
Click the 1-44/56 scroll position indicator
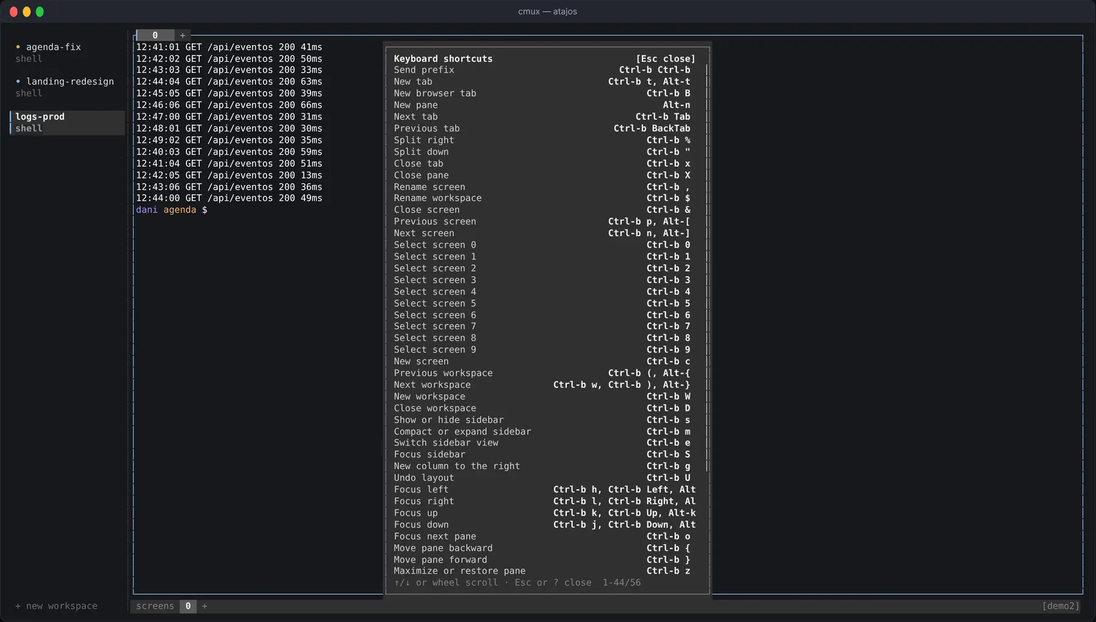pyautogui.click(x=622, y=582)
